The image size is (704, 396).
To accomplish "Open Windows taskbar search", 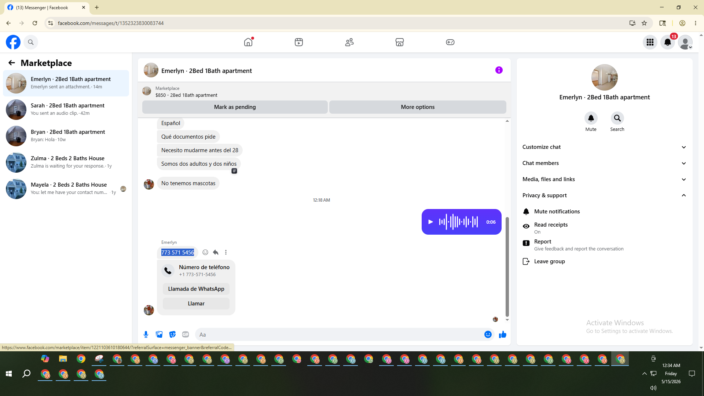I will click(x=26, y=374).
